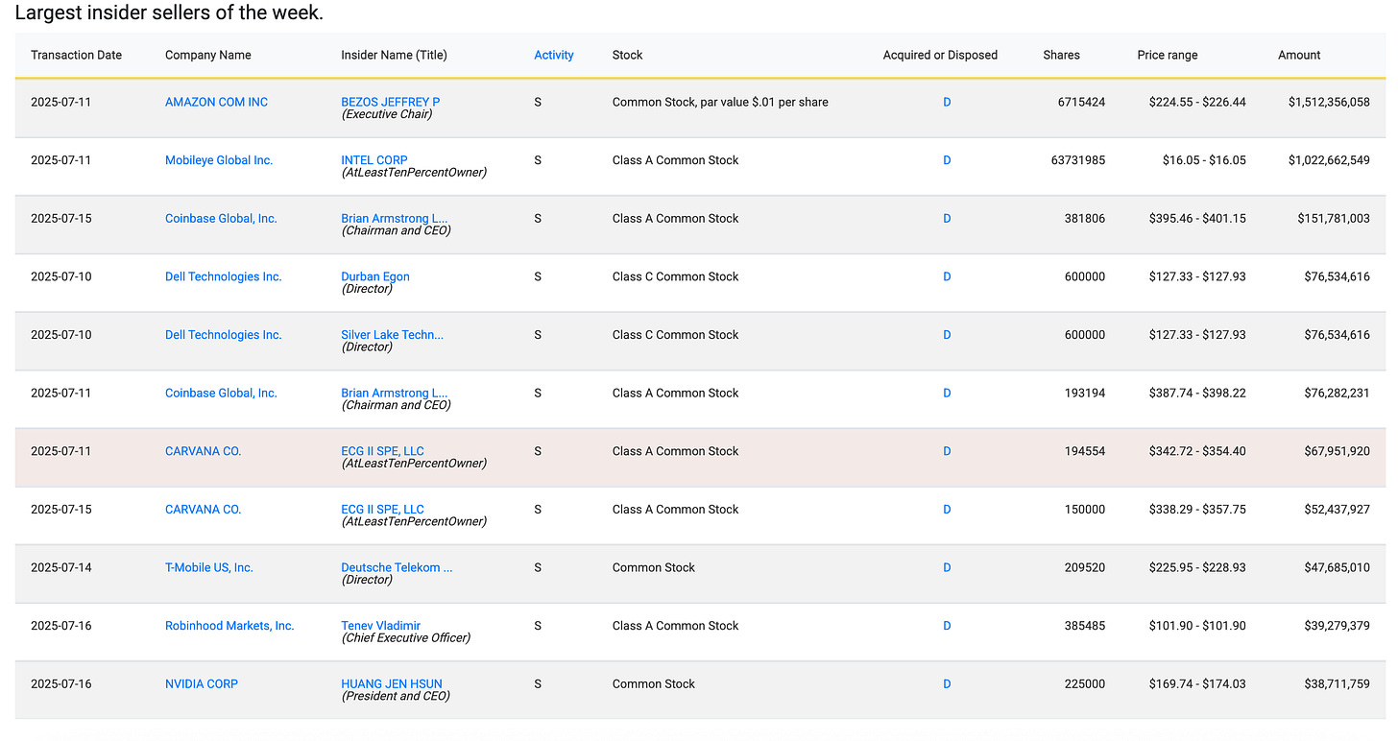Open Durban Egon director link
The image size is (1398, 741).
[375, 276]
